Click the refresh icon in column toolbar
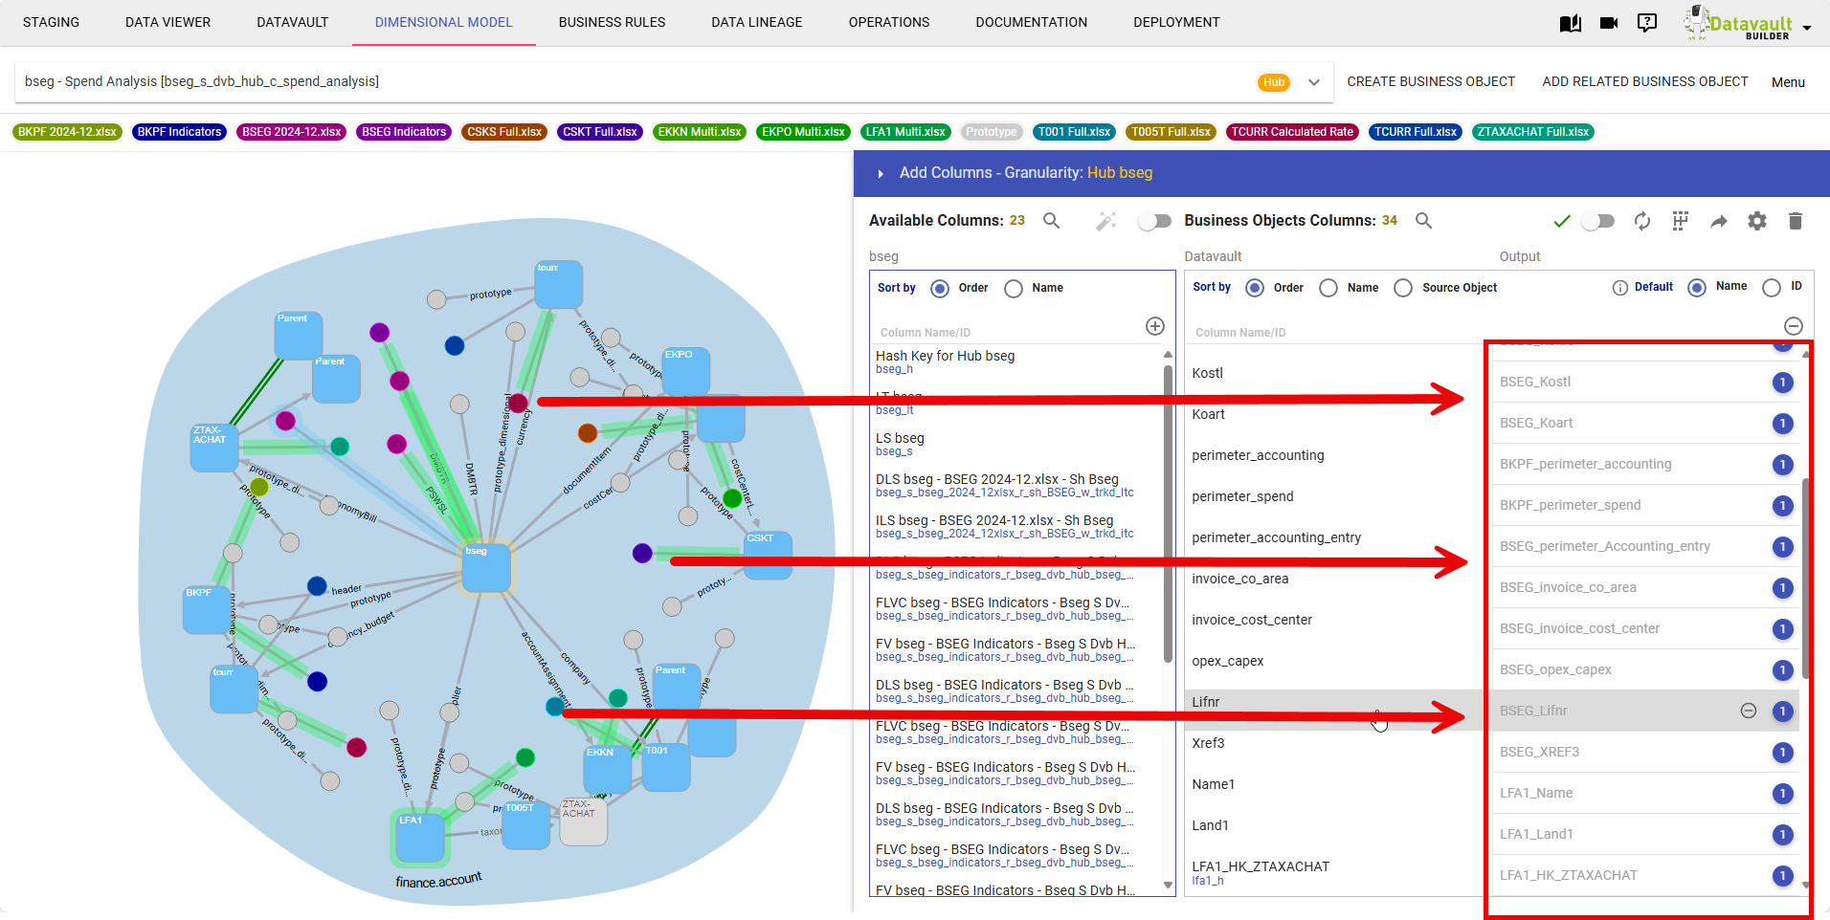Image resolution: width=1830 pixels, height=920 pixels. pos(1642,221)
